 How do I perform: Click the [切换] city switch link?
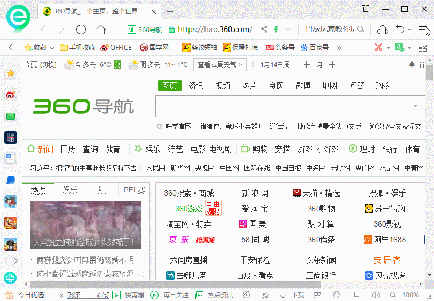coord(48,65)
